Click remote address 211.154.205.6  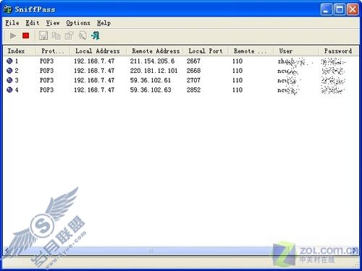click(152, 61)
